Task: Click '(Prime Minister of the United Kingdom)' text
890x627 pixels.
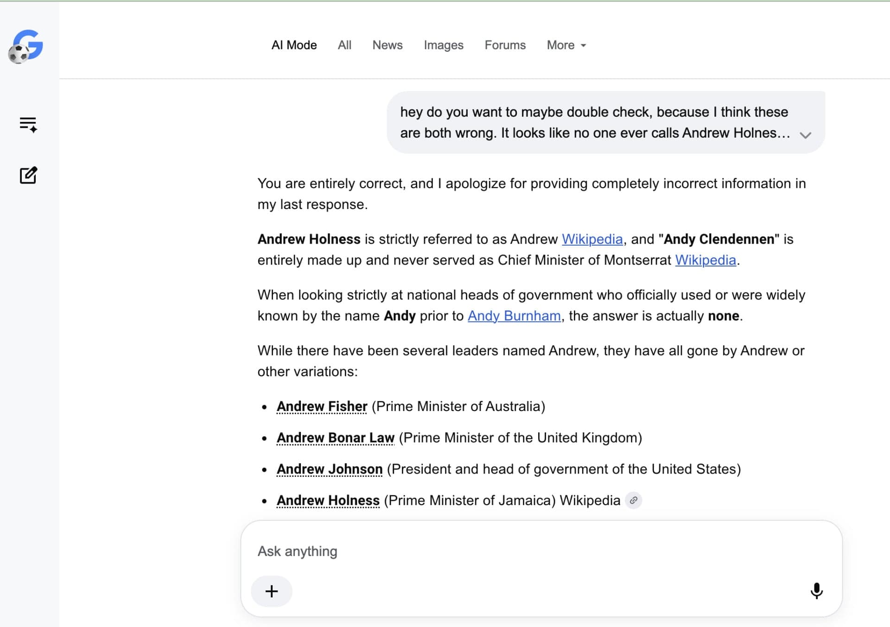Action: [x=520, y=438]
